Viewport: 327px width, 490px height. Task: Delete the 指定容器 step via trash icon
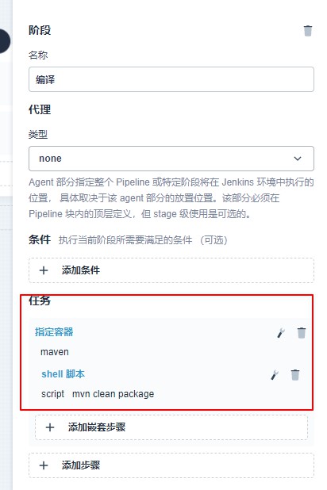click(x=302, y=333)
